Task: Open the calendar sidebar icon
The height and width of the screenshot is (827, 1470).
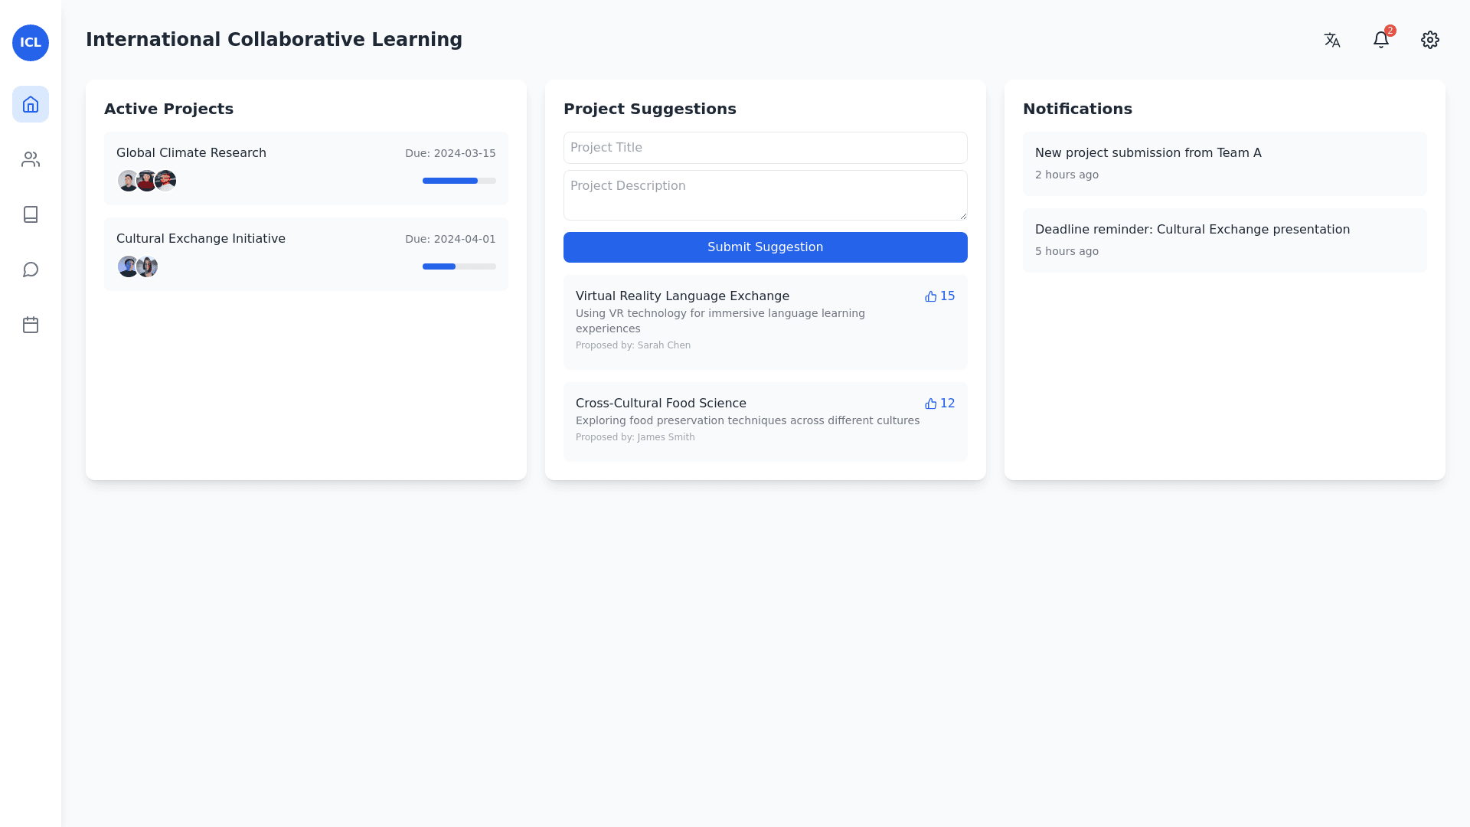Action: (31, 325)
